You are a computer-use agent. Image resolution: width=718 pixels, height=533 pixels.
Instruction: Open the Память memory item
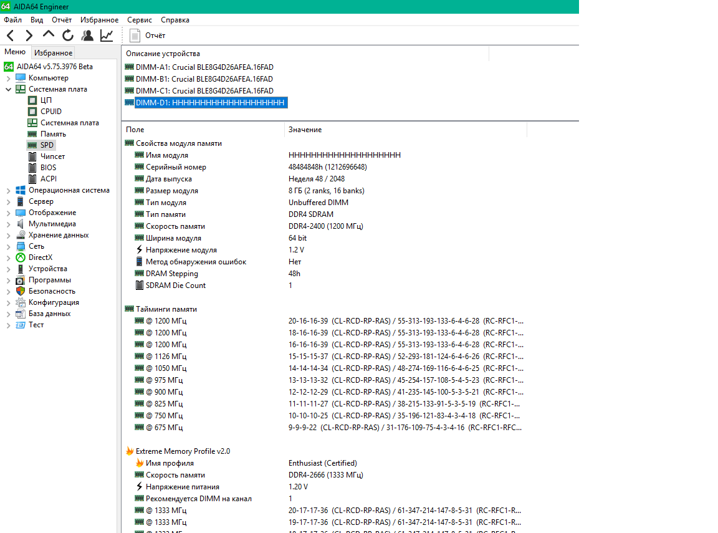53,133
